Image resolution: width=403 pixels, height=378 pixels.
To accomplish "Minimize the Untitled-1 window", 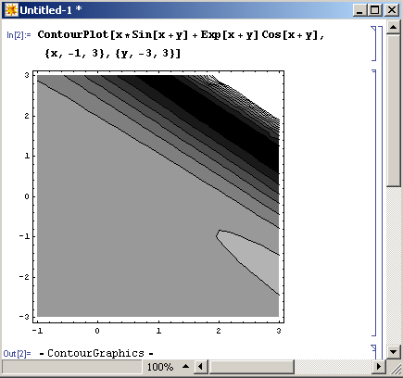I will pyautogui.click(x=359, y=10).
